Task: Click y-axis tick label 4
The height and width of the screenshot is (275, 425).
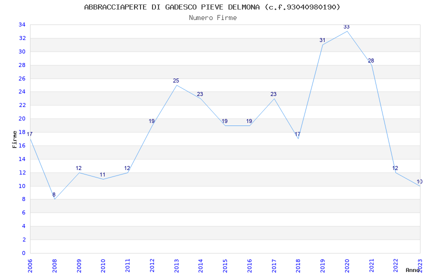Action: [23, 226]
